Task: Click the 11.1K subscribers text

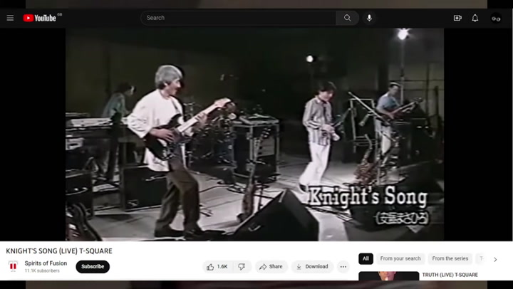Action: pos(42,270)
